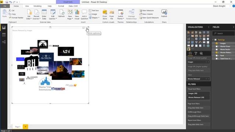This screenshot has width=235, height=132.
Task: Click Ask A Question button
Action: (x=84, y=15)
